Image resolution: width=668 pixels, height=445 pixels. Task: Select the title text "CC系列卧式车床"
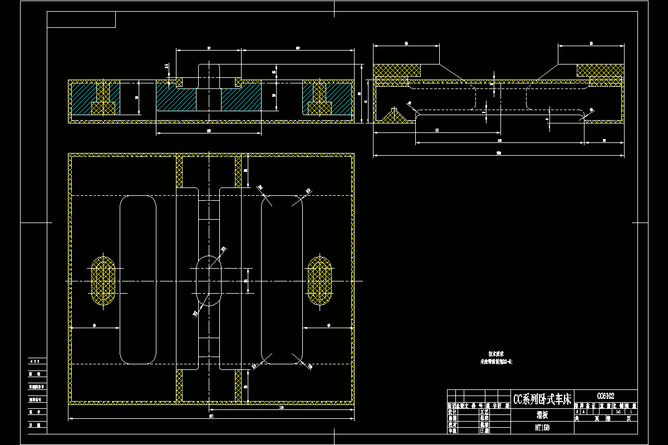[542, 399]
